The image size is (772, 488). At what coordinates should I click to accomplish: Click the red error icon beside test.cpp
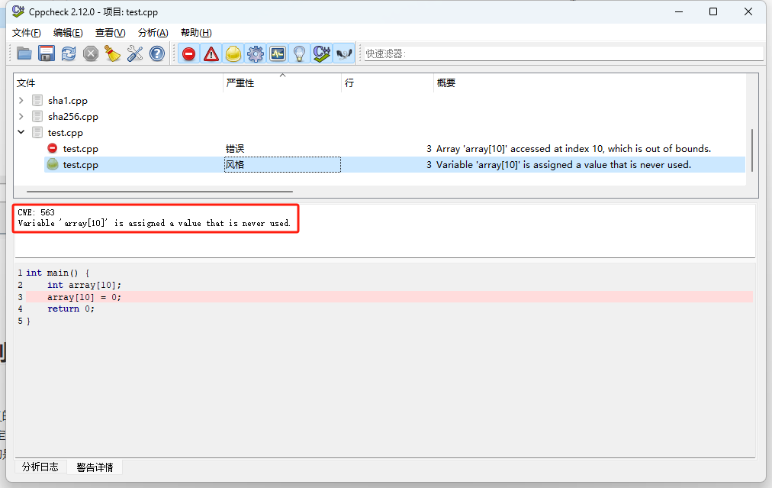coord(52,148)
